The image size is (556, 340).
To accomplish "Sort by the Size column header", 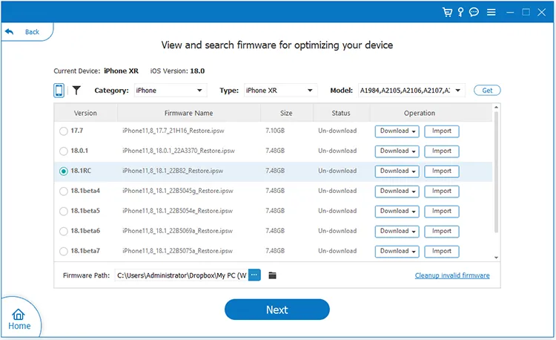I will (286, 113).
